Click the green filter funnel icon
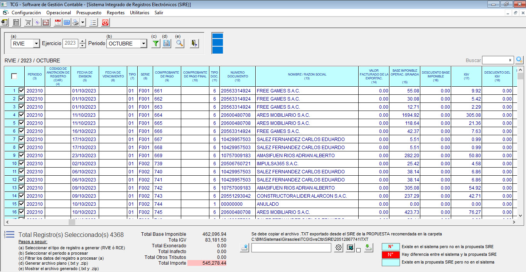Screen dimensions: 526x272 155,44
